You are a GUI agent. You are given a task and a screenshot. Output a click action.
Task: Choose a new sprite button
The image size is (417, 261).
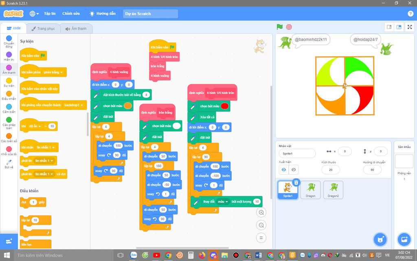380,239
